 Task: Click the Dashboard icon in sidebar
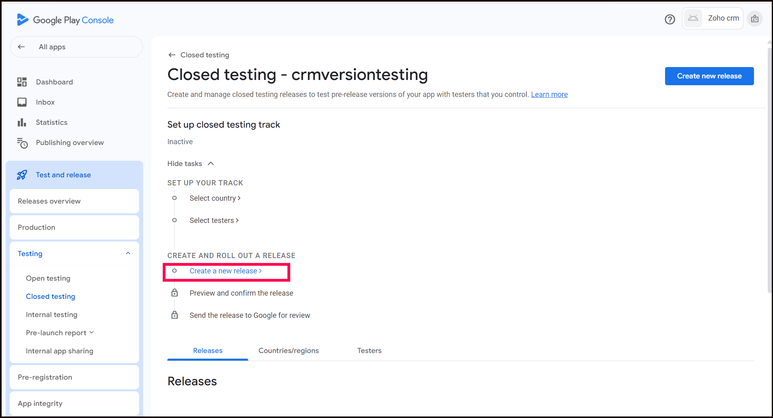coord(22,82)
